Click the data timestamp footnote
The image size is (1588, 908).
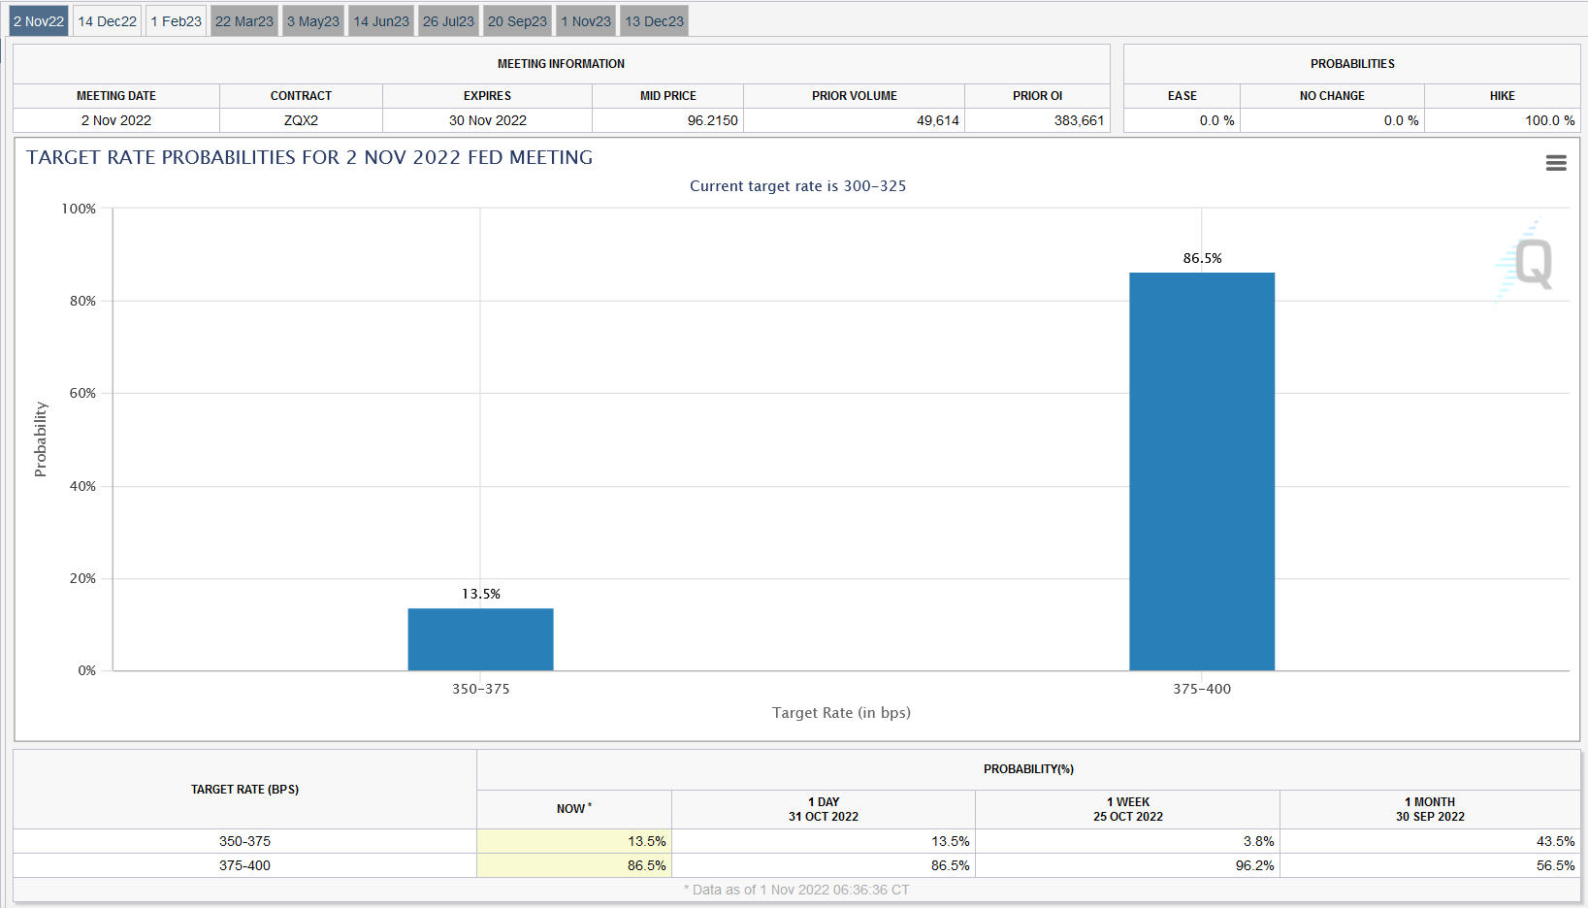(796, 890)
